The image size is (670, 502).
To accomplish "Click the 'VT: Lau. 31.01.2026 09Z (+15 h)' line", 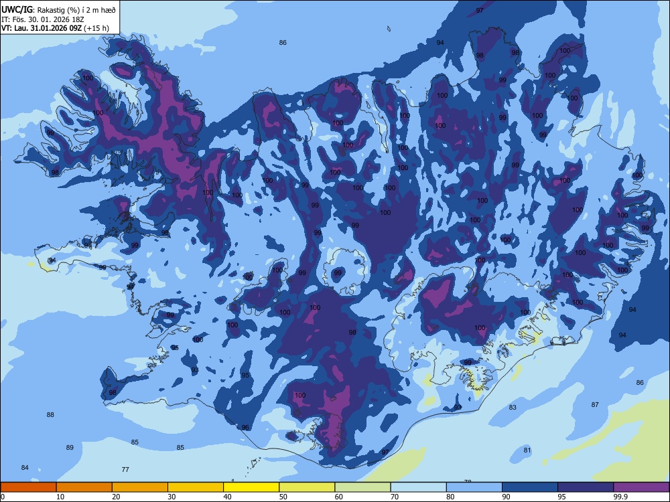I will [x=55, y=28].
